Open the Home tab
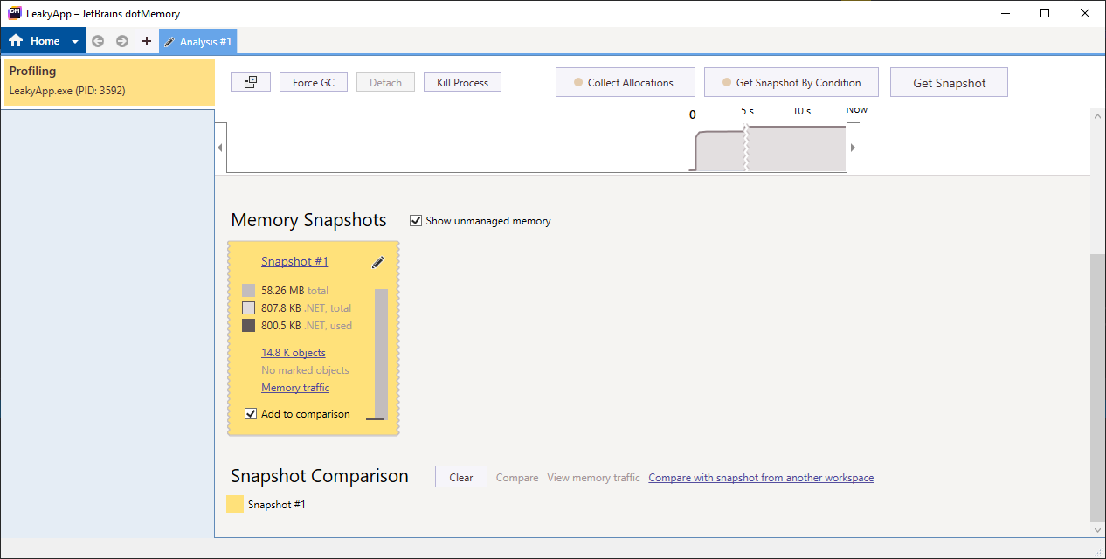This screenshot has height=559, width=1106. pos(35,41)
